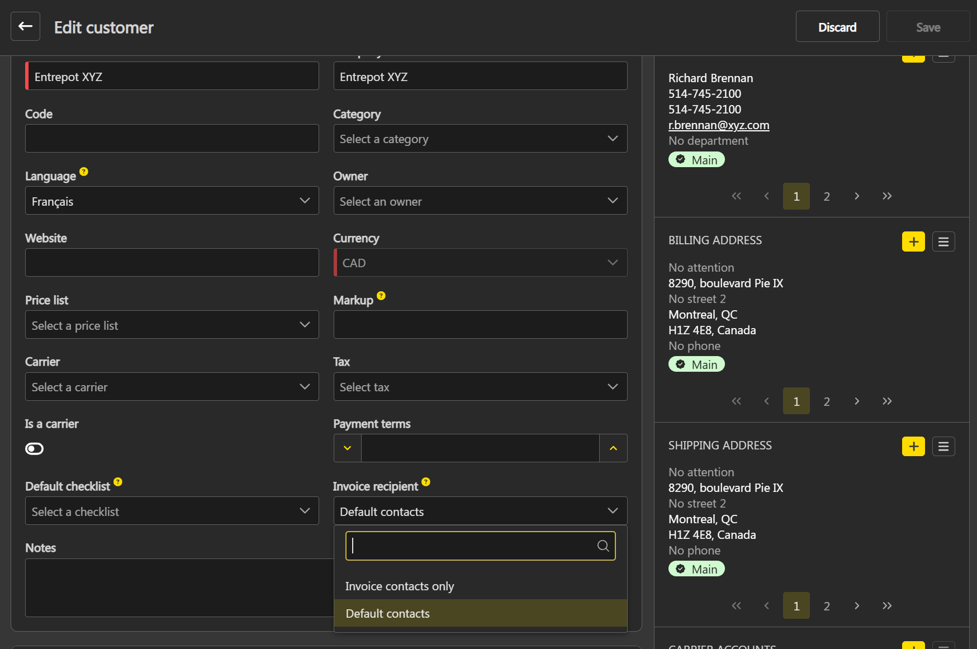Focus the Notes text area
The image size is (977, 649).
(179, 588)
